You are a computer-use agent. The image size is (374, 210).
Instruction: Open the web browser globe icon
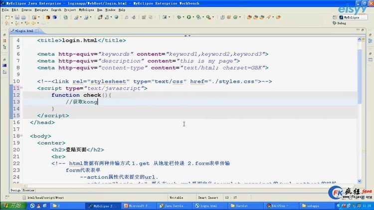66,17
